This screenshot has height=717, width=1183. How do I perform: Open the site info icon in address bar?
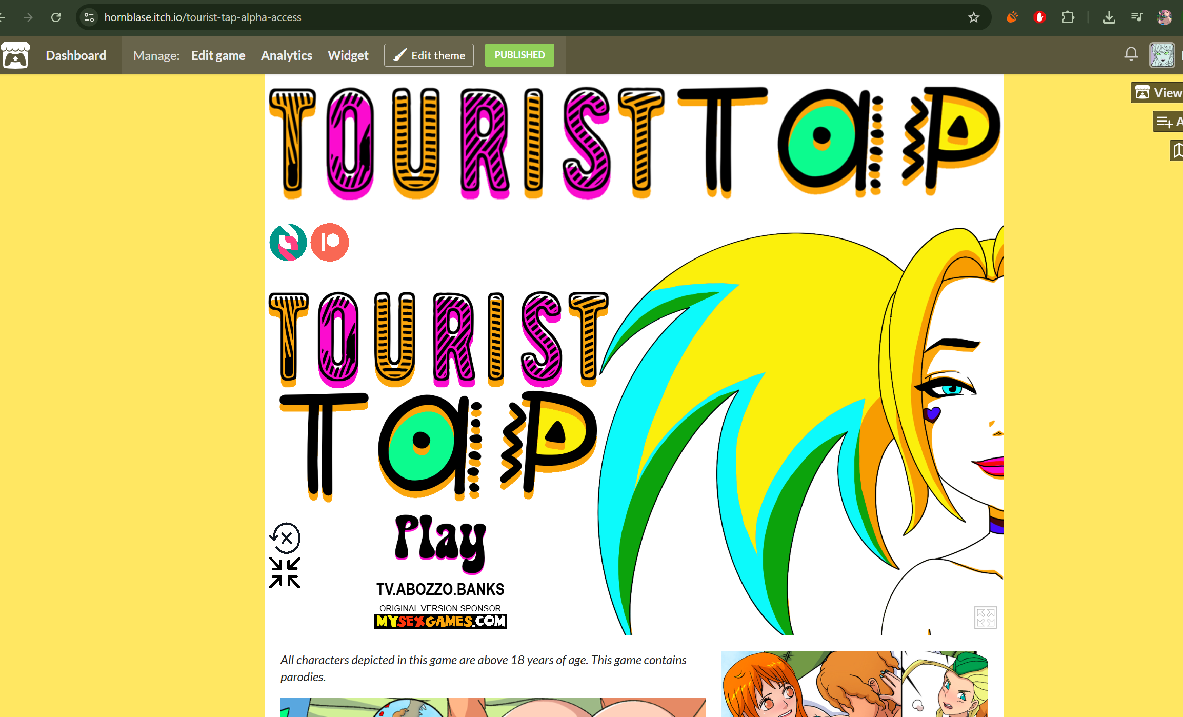coord(89,17)
